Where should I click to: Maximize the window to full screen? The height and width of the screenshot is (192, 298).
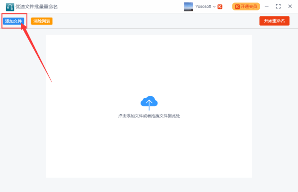click(x=278, y=6)
